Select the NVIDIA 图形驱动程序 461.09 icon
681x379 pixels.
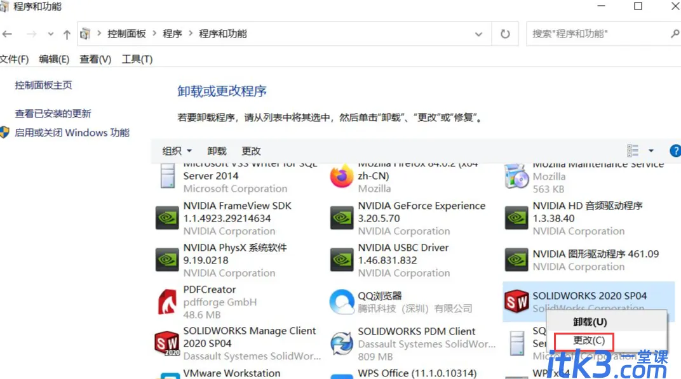[x=516, y=260]
